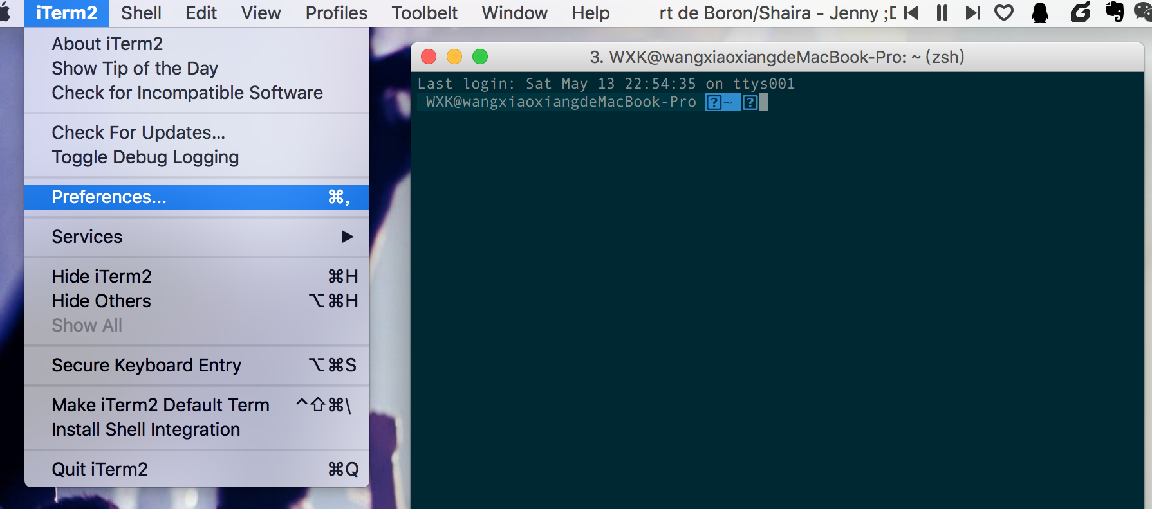Click the green zoom button on terminal window
This screenshot has width=1152, height=509.
pos(480,57)
